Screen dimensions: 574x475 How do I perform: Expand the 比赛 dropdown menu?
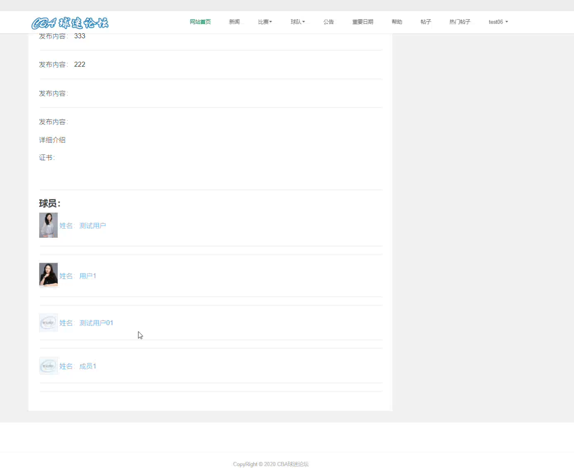(265, 22)
